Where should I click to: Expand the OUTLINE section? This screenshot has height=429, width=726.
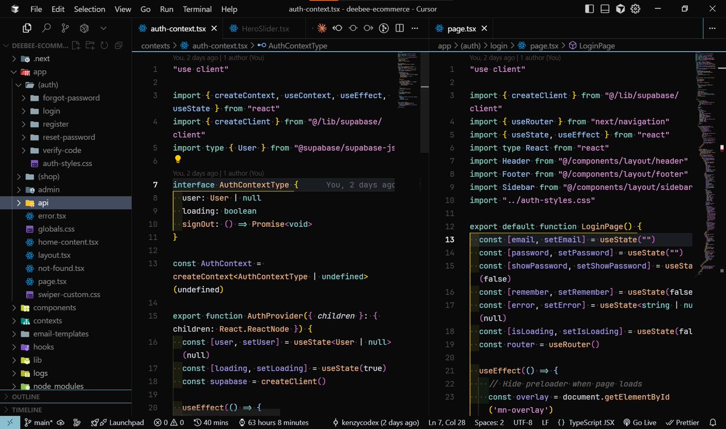coord(66,396)
